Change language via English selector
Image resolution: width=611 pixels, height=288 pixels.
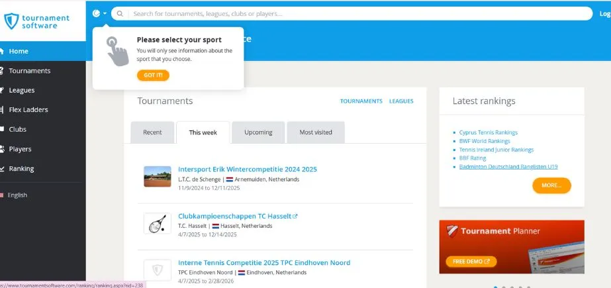point(17,195)
